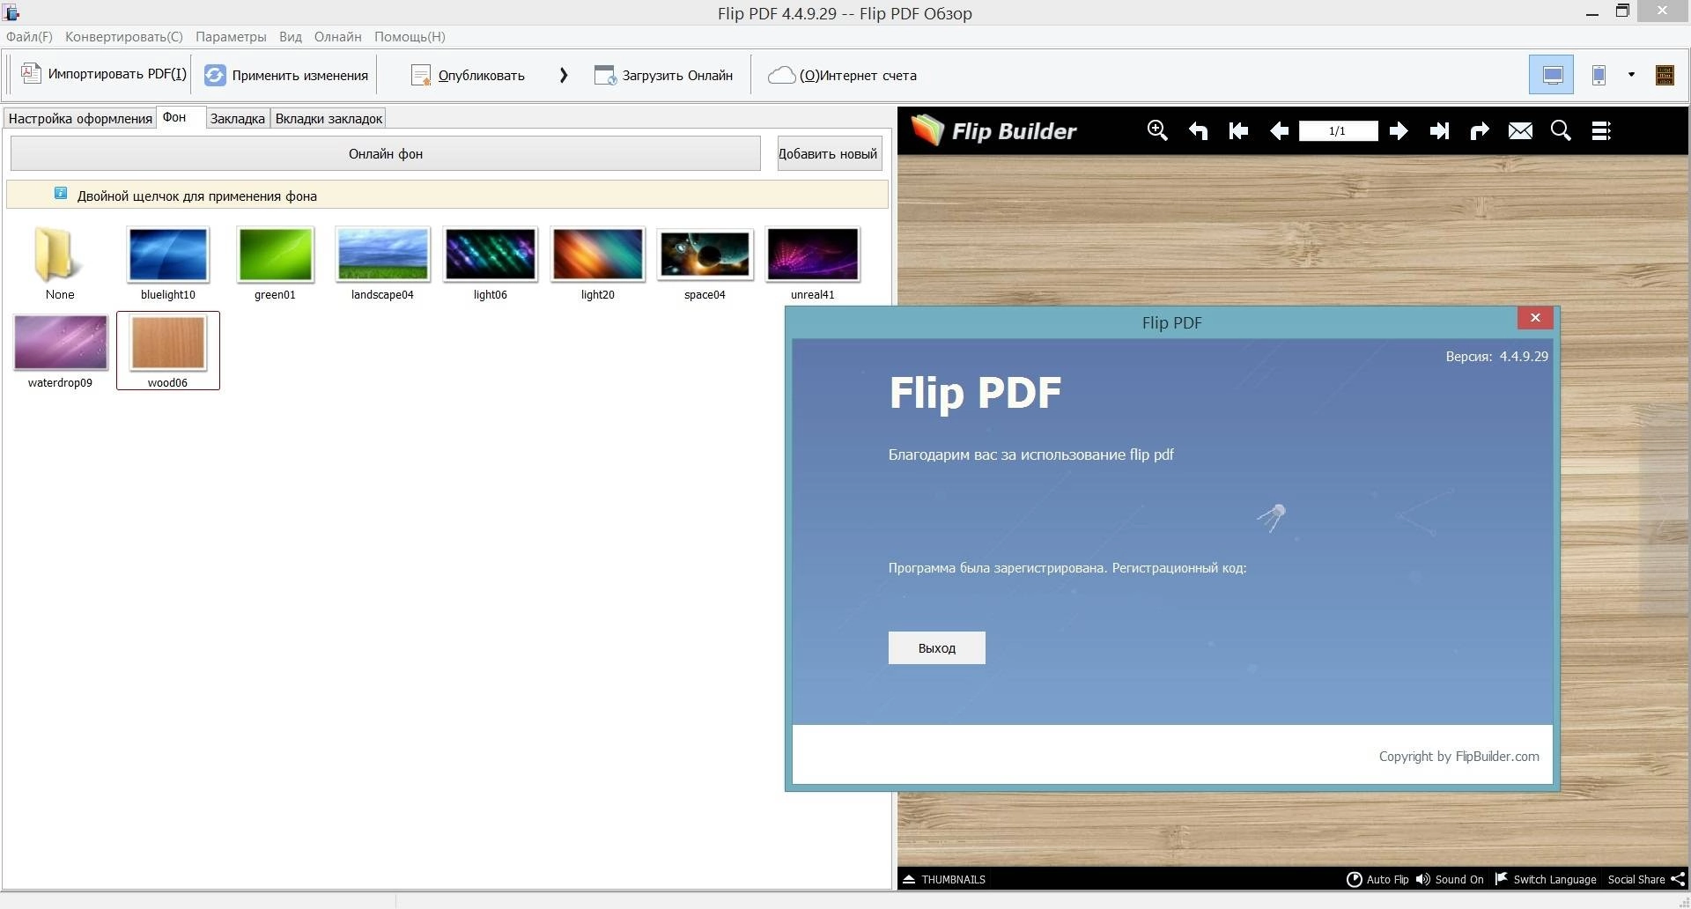The height and width of the screenshot is (909, 1691).
Task: Select the space04 background thumbnail
Action: [705, 263]
